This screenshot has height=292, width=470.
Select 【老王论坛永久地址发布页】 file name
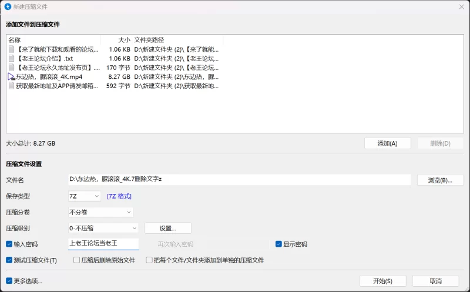[58, 68]
